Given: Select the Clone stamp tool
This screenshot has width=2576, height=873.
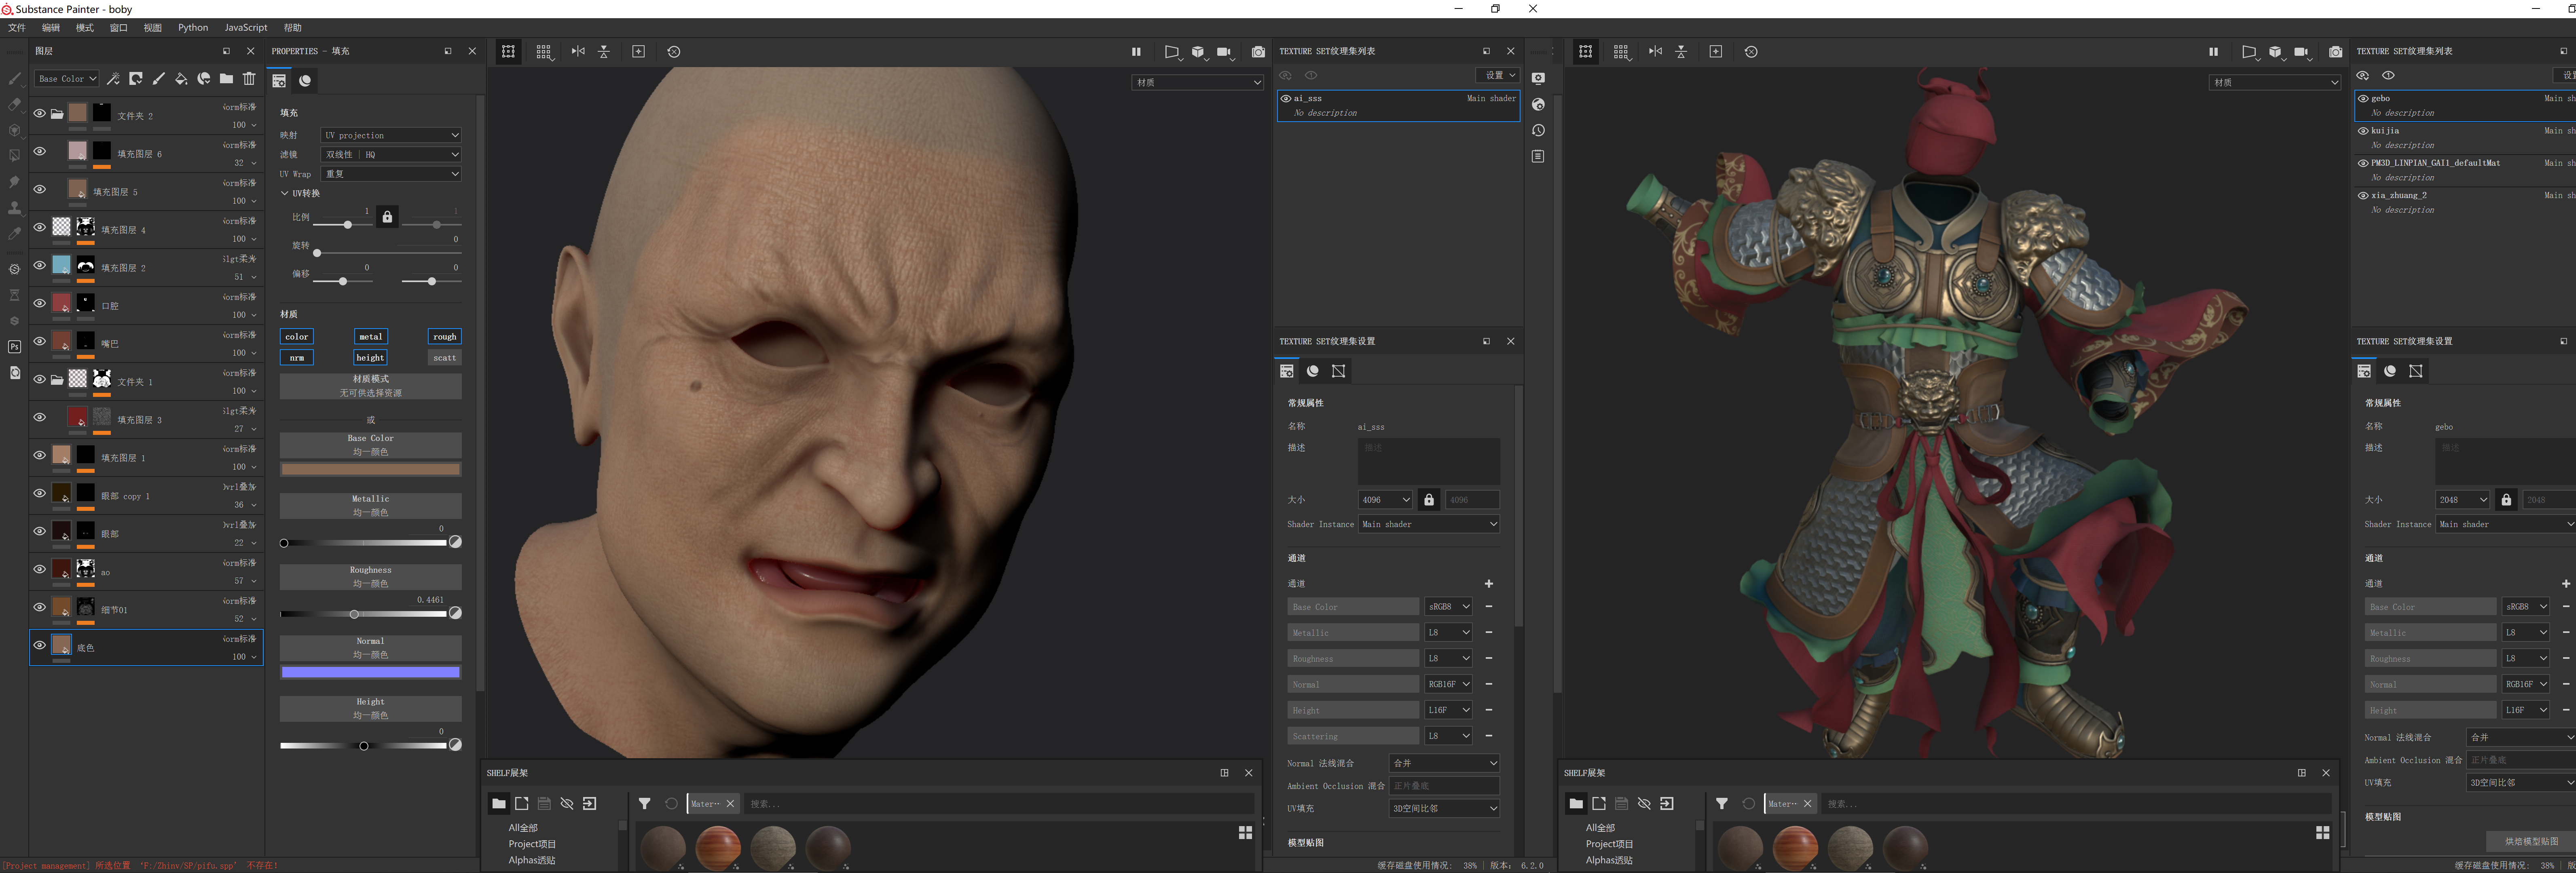Looking at the screenshot, I should tap(14, 208).
